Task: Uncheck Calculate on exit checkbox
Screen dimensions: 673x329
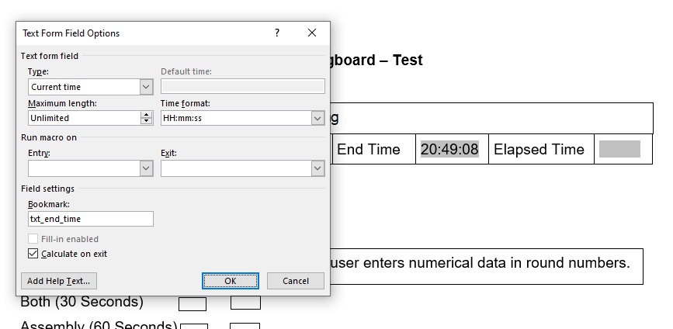Action: [33, 254]
